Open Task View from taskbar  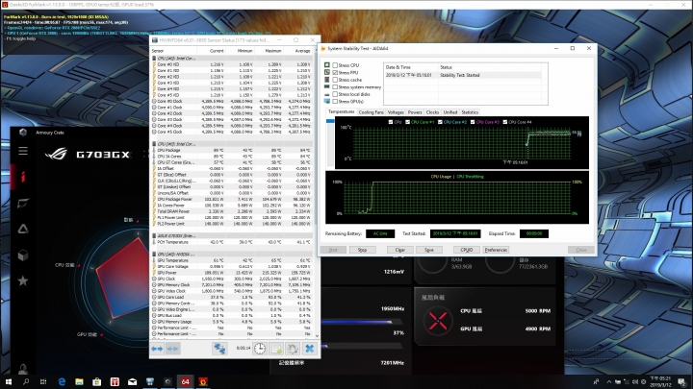click(43, 381)
